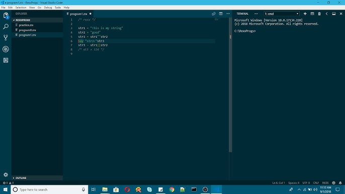Split the terminal pane

312,14
